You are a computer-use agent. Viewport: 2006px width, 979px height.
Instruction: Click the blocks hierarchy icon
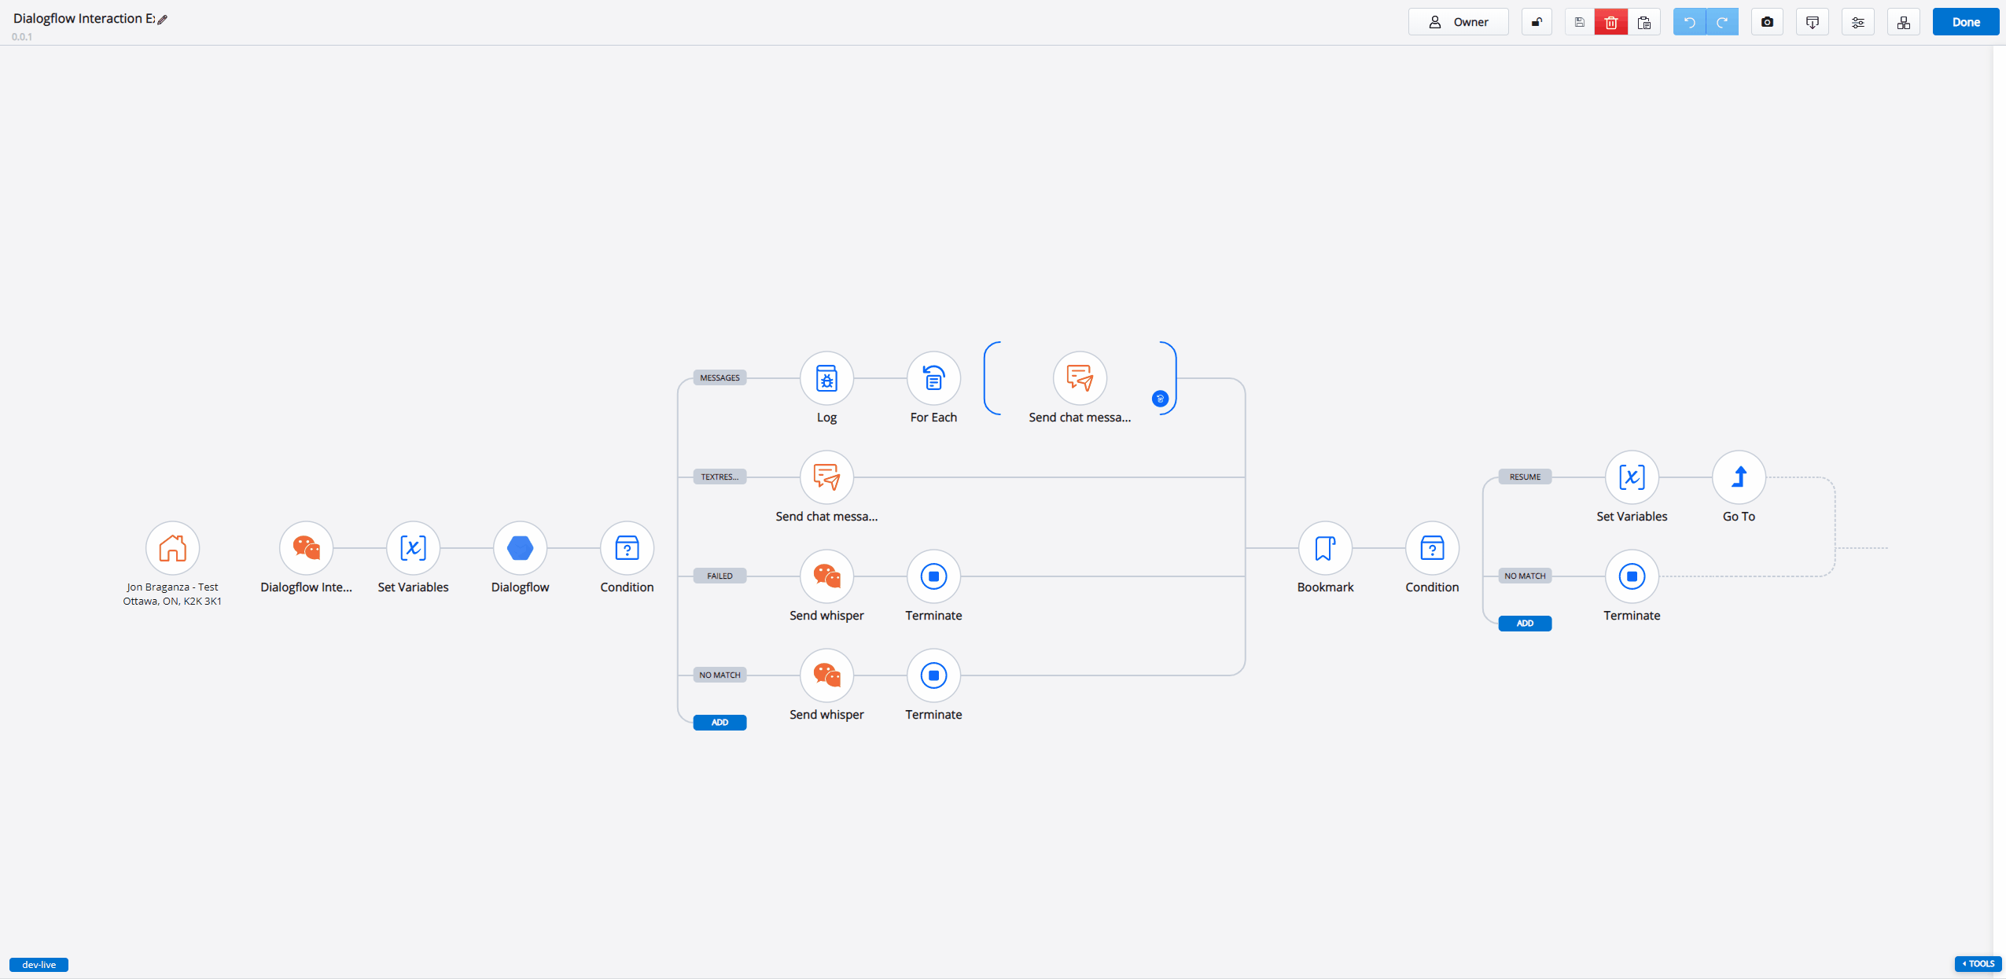click(1904, 22)
